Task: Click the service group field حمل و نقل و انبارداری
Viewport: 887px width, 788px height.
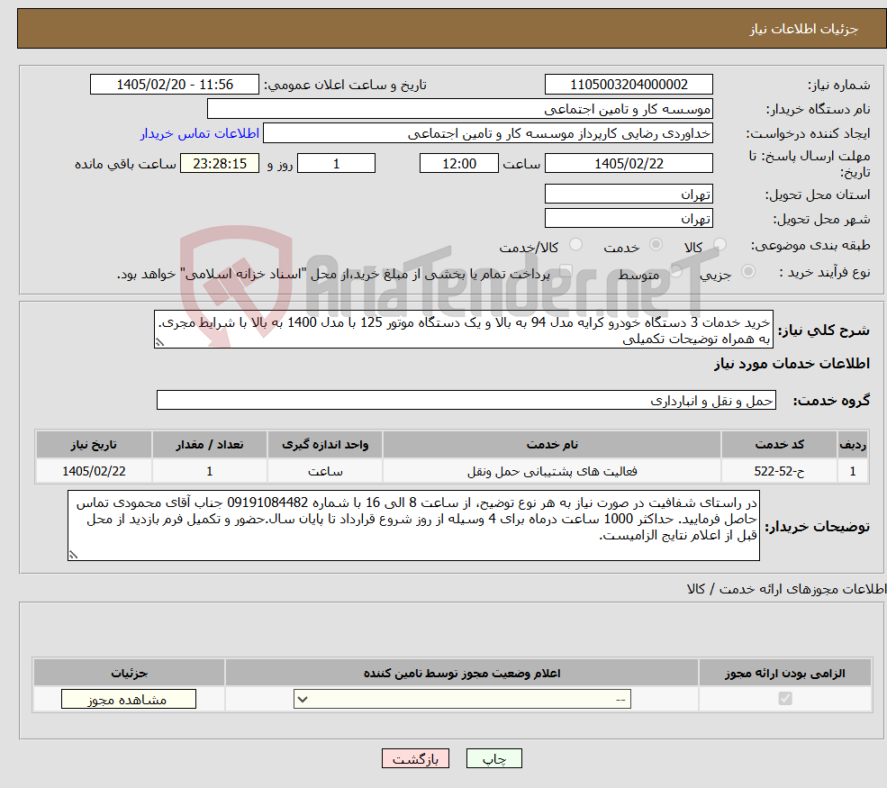Action: [x=466, y=400]
